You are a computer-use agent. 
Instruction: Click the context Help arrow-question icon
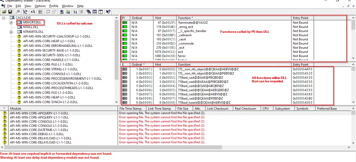[108, 12]
